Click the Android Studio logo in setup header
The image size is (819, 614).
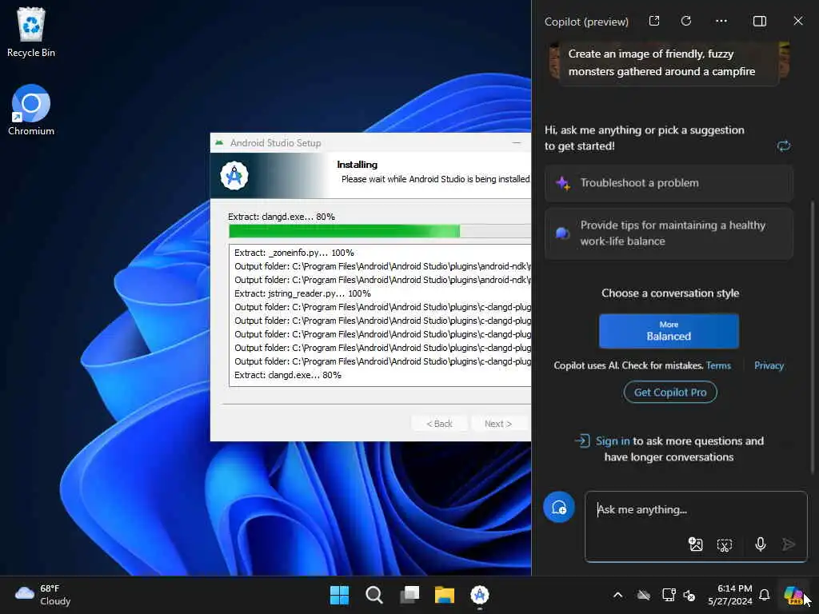(x=234, y=175)
